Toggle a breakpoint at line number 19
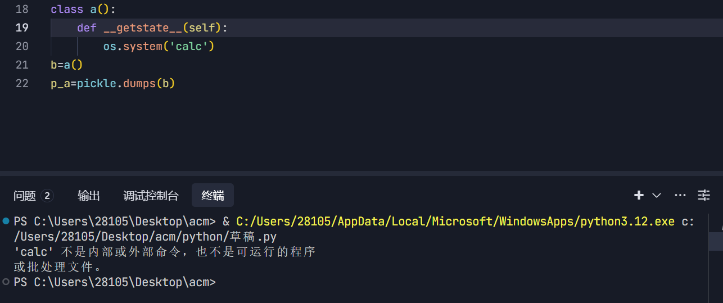 (x=22, y=28)
